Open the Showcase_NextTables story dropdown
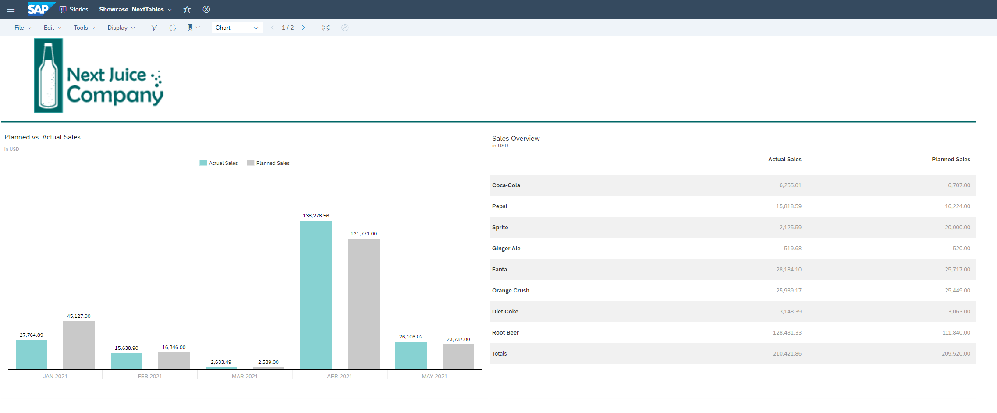The image size is (997, 413). point(135,9)
